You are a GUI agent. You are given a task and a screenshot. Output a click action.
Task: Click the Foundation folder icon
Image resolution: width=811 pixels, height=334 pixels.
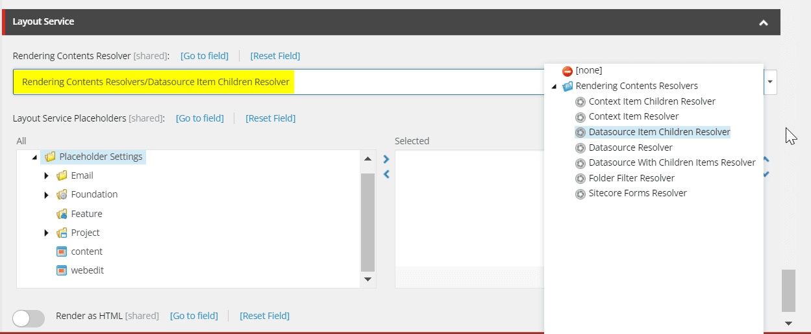tap(62, 194)
